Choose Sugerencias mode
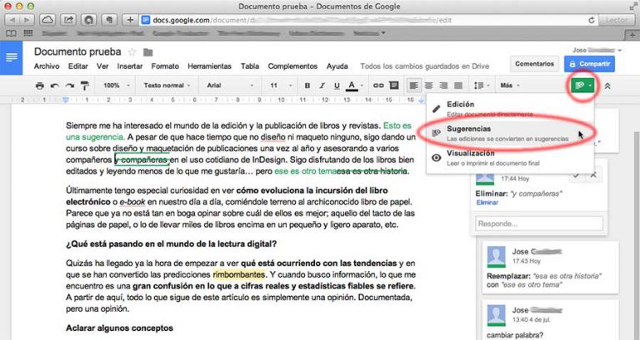The width and height of the screenshot is (640, 340). coord(510,133)
